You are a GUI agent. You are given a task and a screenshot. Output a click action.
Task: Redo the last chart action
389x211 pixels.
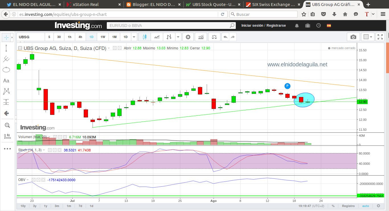coord(233,37)
